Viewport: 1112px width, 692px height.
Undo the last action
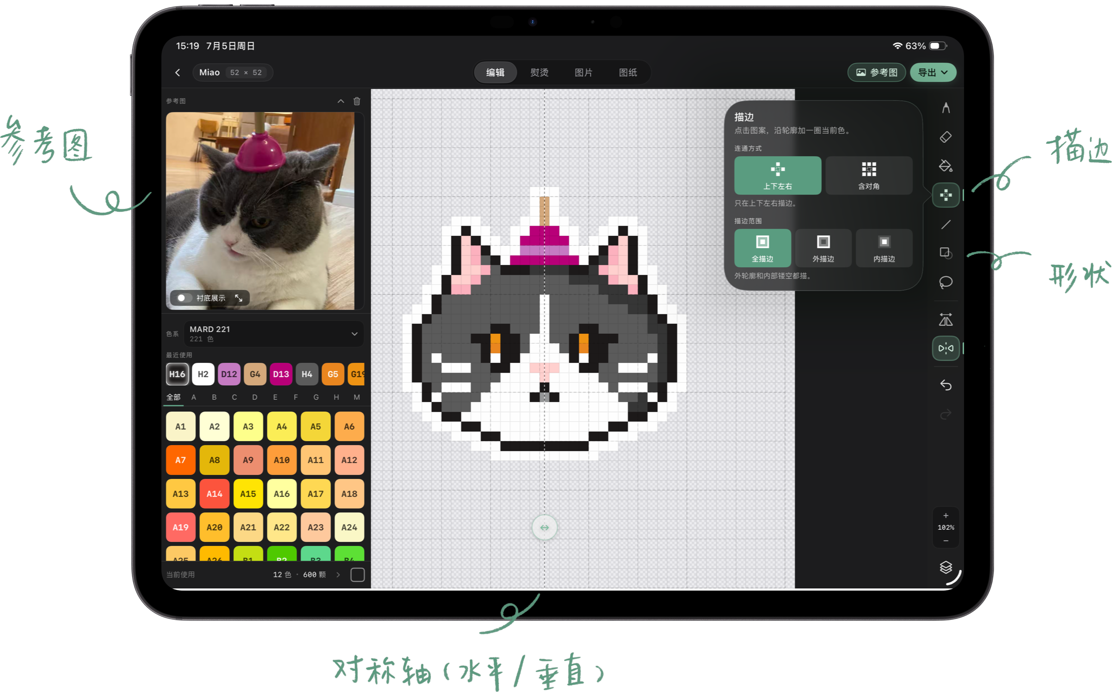[945, 385]
